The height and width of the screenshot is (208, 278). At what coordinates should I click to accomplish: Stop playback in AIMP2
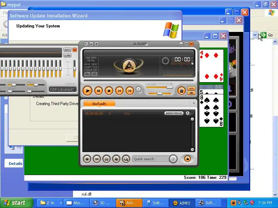109,91
